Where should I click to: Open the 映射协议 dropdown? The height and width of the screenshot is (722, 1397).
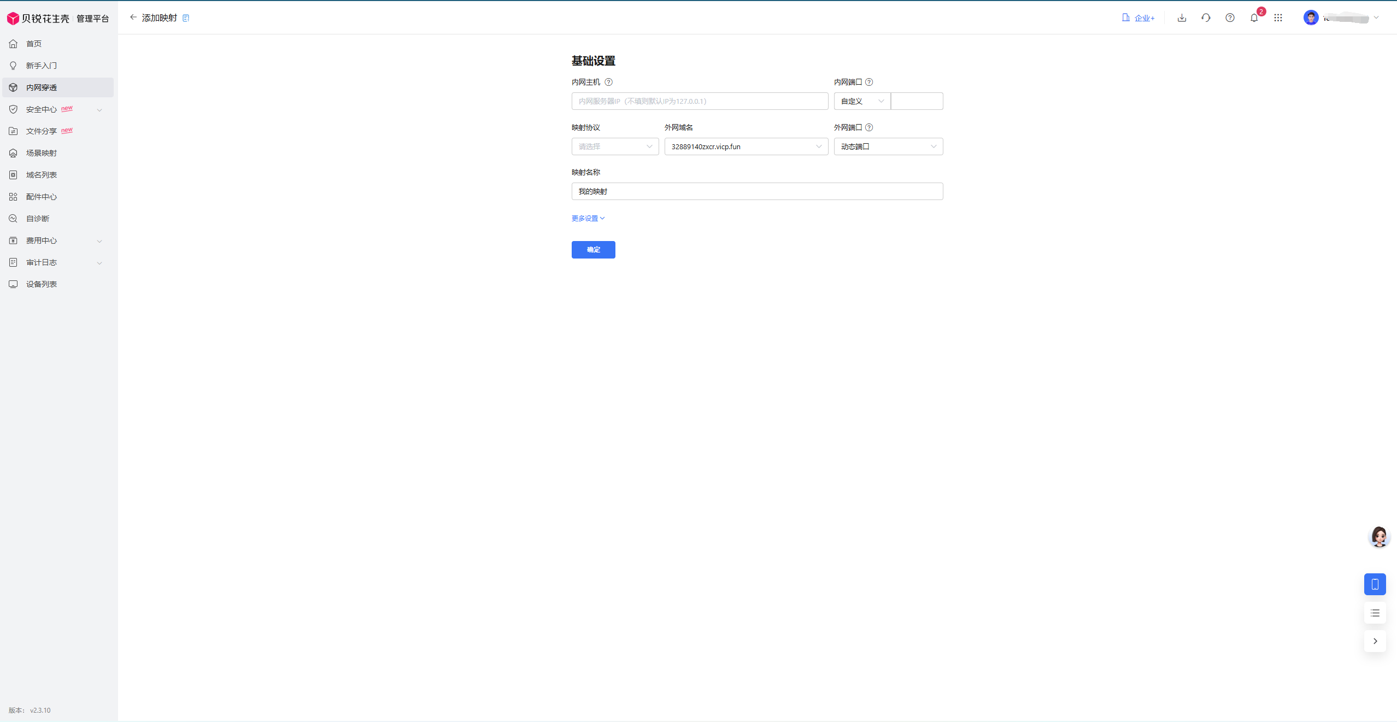pyautogui.click(x=615, y=146)
